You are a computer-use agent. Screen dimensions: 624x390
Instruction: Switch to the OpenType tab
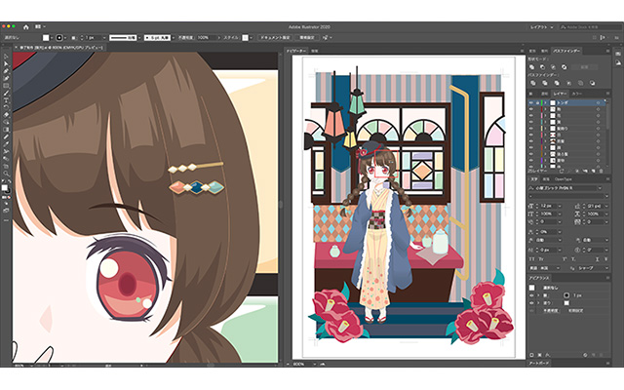[564, 179]
